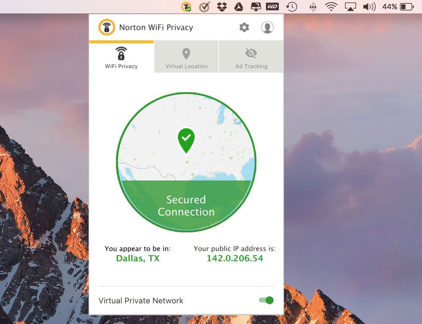Image resolution: width=422 pixels, height=324 pixels.
Task: Open the Google Drive menu bar icon
Action: click(x=238, y=7)
